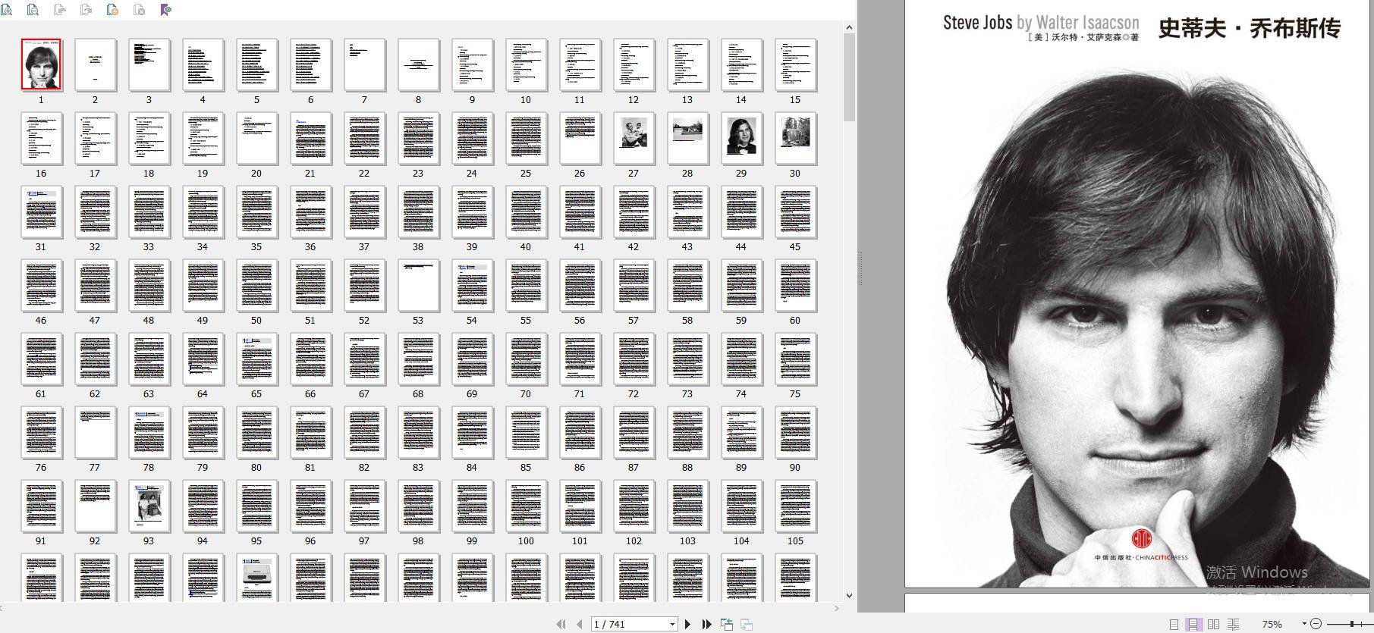Select page 92 thumbnail
Image resolution: width=1374 pixels, height=633 pixels.
click(x=95, y=506)
